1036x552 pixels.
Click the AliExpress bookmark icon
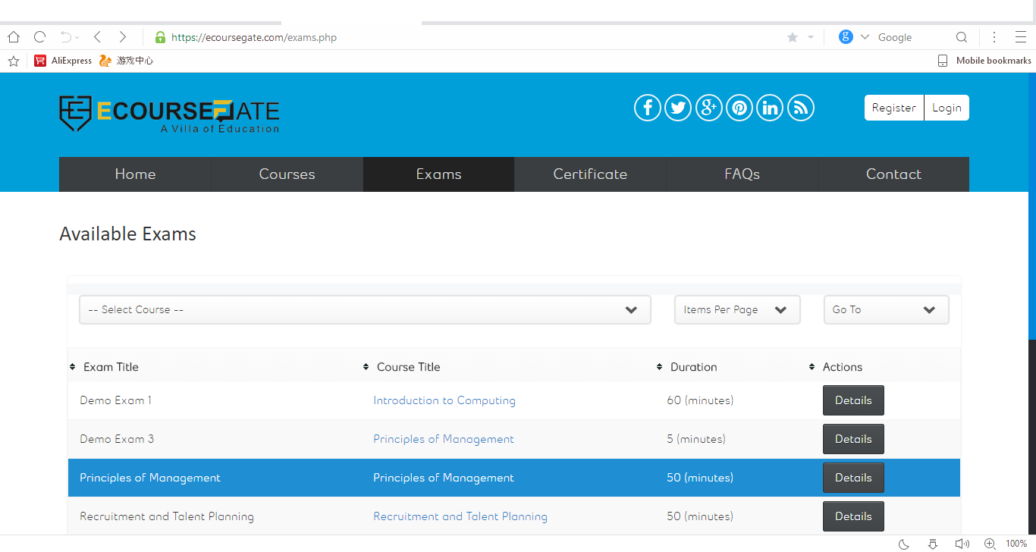pyautogui.click(x=39, y=61)
